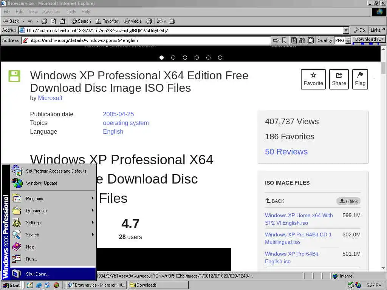Select the fourth carousel dot

coord(197,57)
